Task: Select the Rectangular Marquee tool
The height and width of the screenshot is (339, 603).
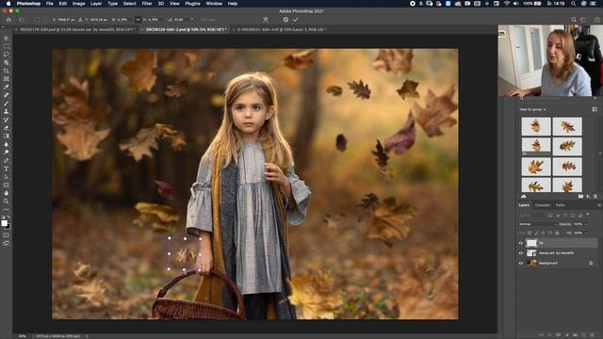Action: [7, 46]
